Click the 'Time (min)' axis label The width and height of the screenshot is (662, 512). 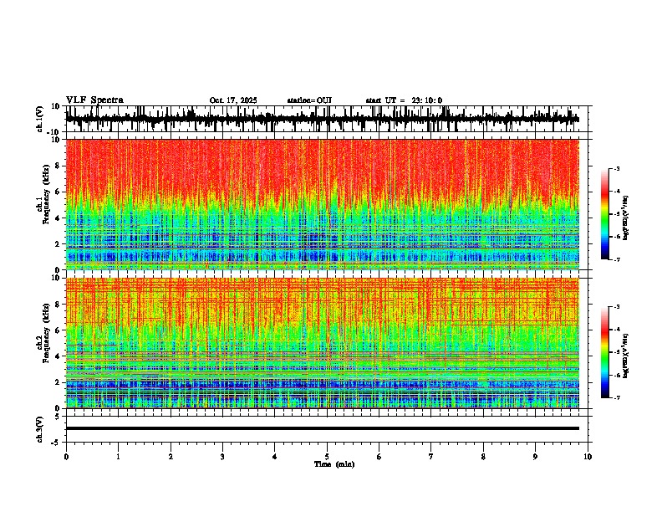[334, 464]
